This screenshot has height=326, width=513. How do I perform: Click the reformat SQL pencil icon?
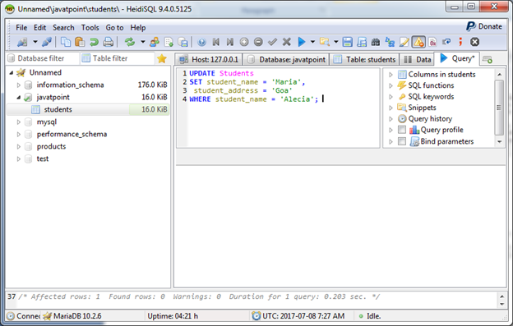[x=404, y=42]
